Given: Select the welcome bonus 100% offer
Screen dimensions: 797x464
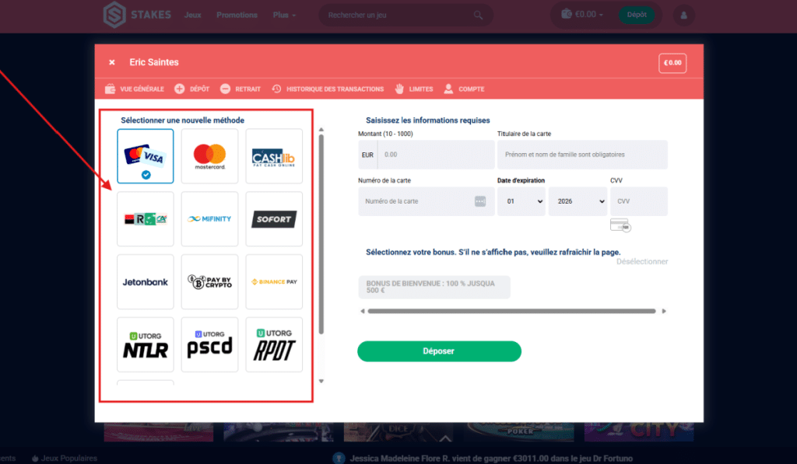Looking at the screenshot, I should click(x=434, y=287).
